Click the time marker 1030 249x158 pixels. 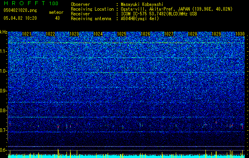(x=240, y=34)
